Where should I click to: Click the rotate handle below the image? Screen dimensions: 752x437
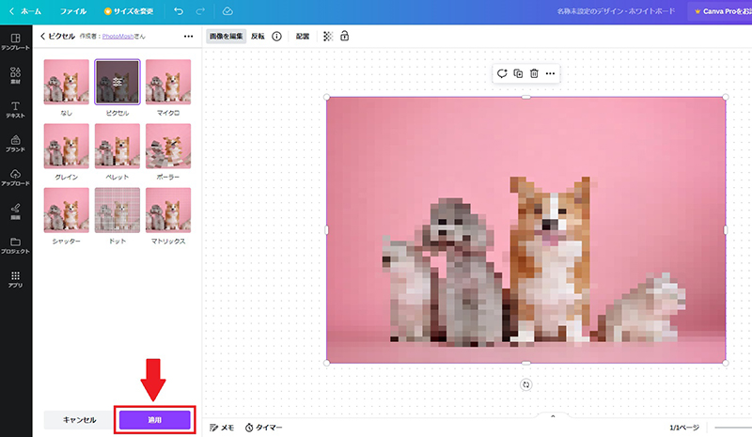click(x=526, y=384)
